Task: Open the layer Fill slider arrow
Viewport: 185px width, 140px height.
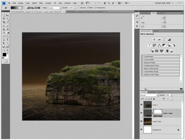Action: tap(171, 99)
